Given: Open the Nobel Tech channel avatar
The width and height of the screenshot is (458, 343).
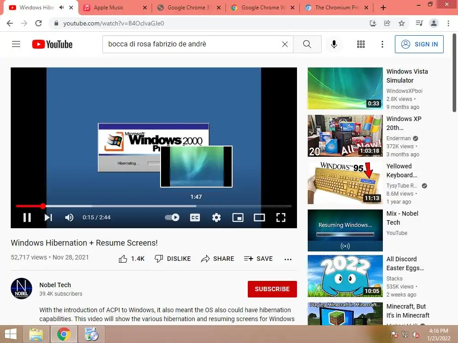Looking at the screenshot, I should (21, 289).
